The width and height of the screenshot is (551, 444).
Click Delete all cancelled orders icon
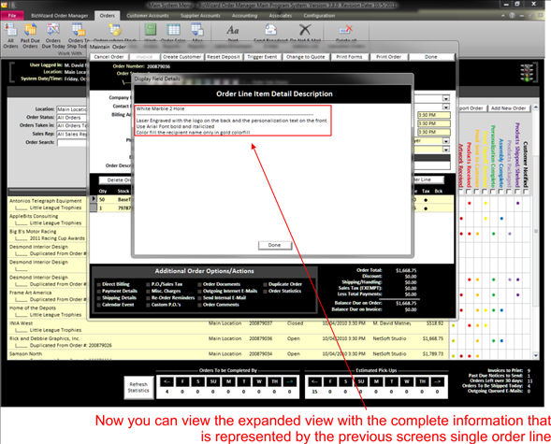click(x=346, y=31)
